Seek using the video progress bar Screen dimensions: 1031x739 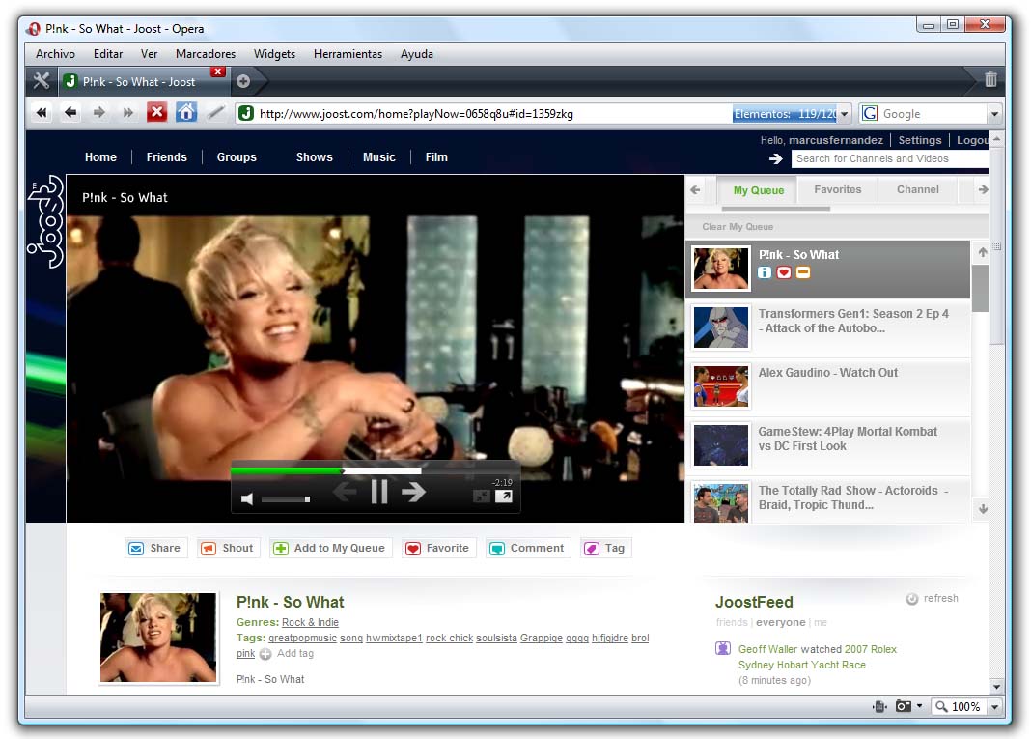pyautogui.click(x=375, y=470)
